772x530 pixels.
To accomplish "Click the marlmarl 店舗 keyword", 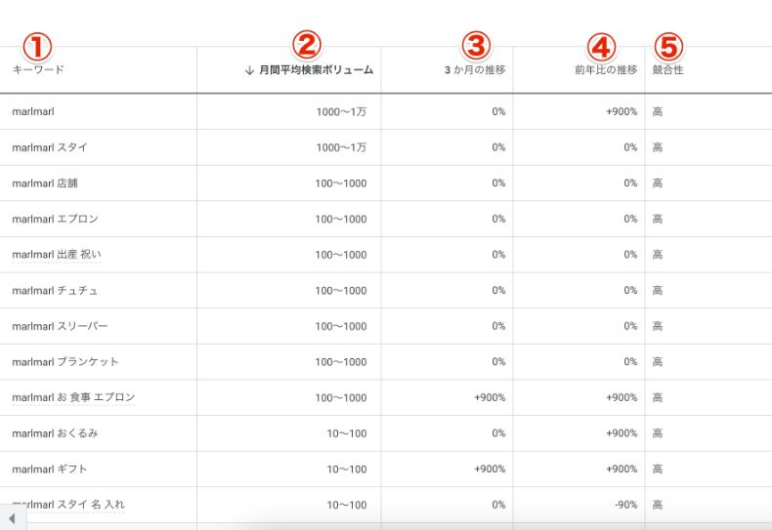I will 48,183.
